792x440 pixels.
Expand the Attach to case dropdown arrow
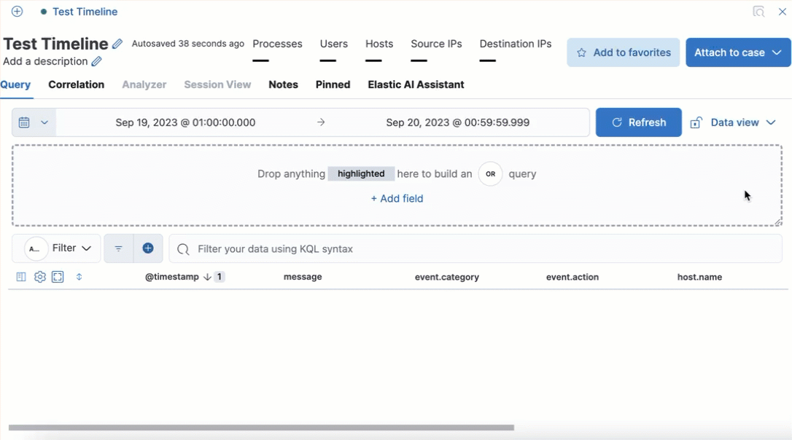[x=777, y=52]
